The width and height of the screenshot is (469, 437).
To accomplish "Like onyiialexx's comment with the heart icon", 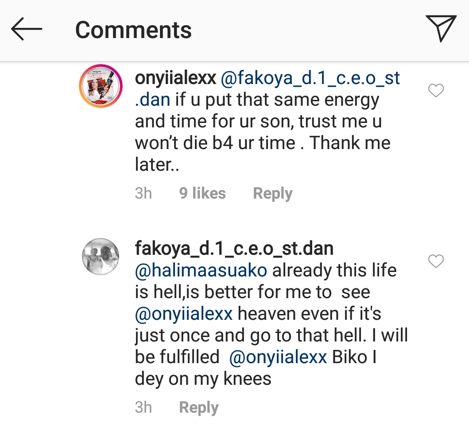I will (x=436, y=90).
